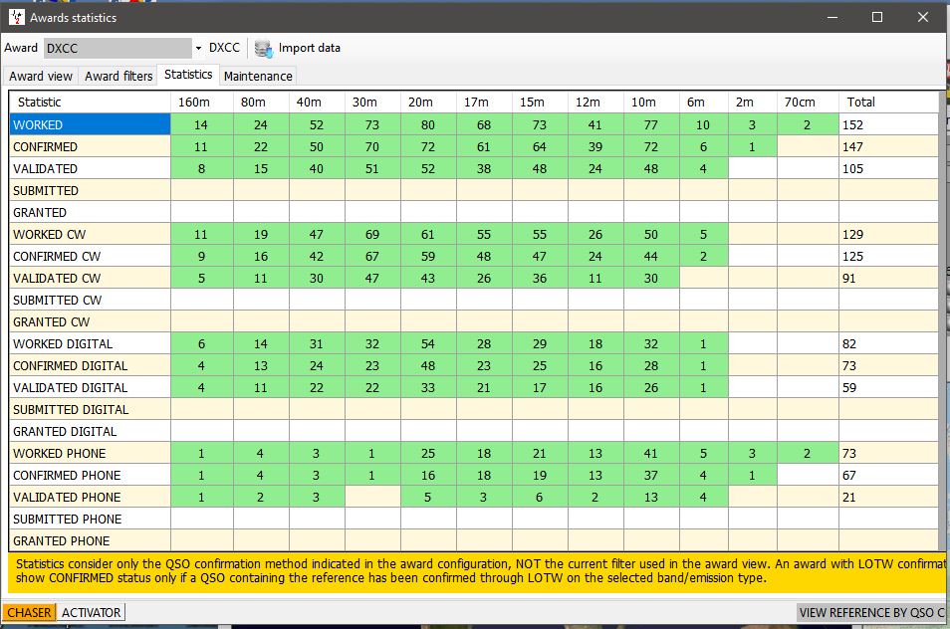
Task: Select the WORKED PHONE row label
Action: pos(91,454)
